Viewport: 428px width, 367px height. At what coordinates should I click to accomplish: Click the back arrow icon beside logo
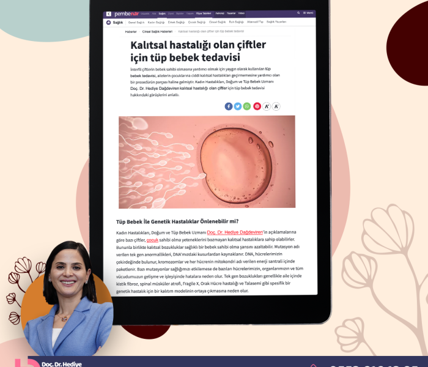coord(109,13)
